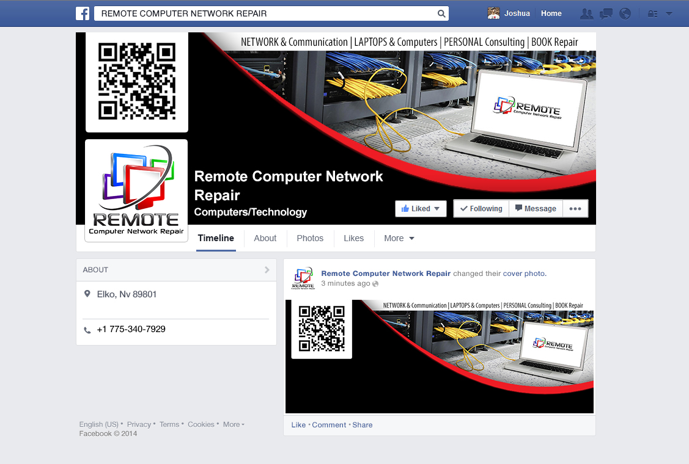Open the account menu dropdown arrow

click(669, 13)
